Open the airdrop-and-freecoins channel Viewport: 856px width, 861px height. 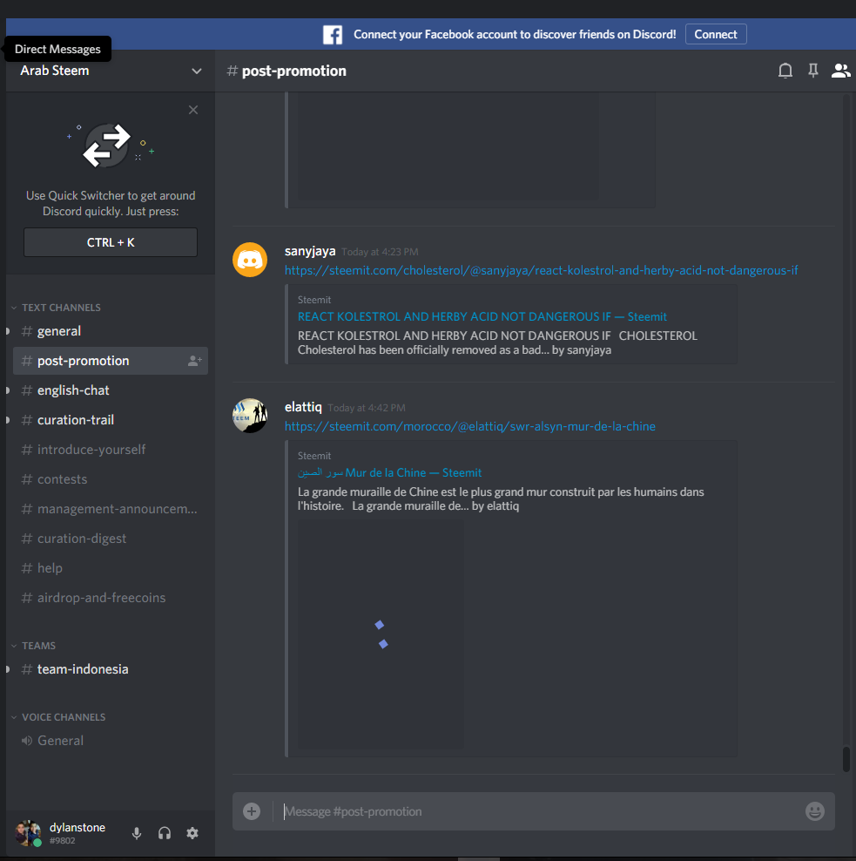point(111,598)
